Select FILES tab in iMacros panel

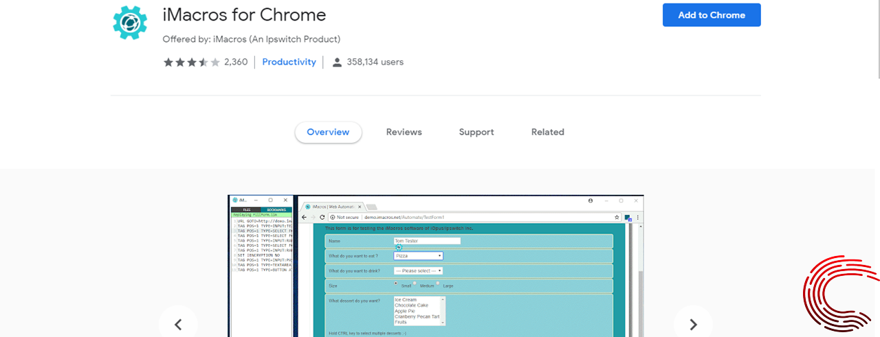click(x=245, y=209)
